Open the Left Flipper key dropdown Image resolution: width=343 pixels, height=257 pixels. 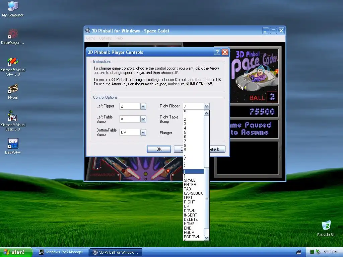(143, 106)
